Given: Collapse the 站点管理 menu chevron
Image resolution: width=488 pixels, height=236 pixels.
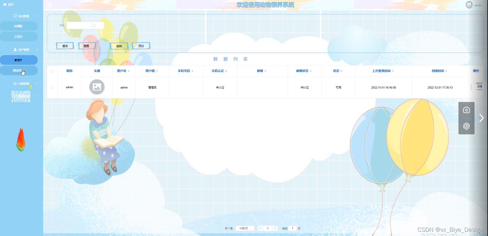Looking at the screenshot, I should pyautogui.click(x=37, y=16).
